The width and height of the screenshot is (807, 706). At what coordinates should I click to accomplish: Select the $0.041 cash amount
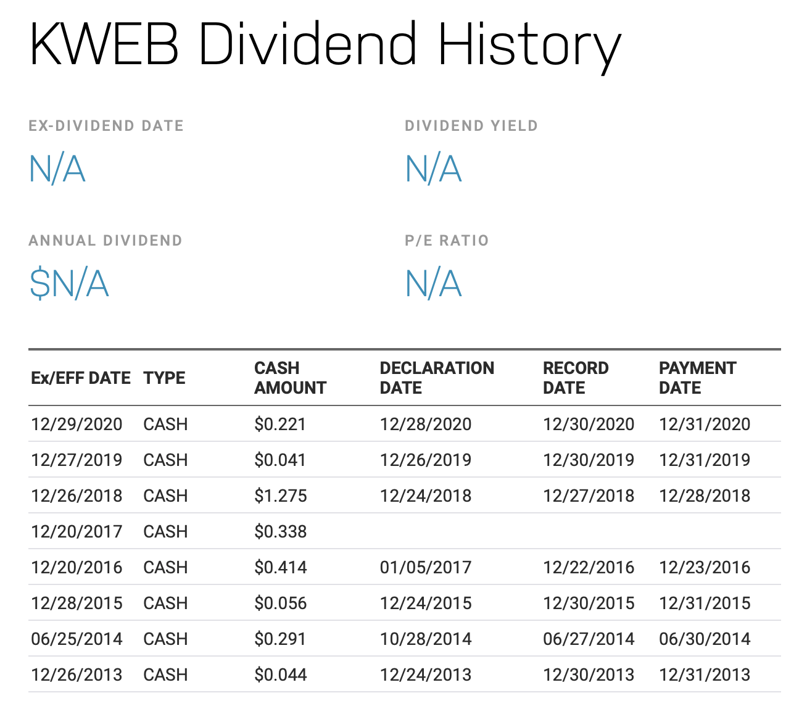tap(280, 460)
